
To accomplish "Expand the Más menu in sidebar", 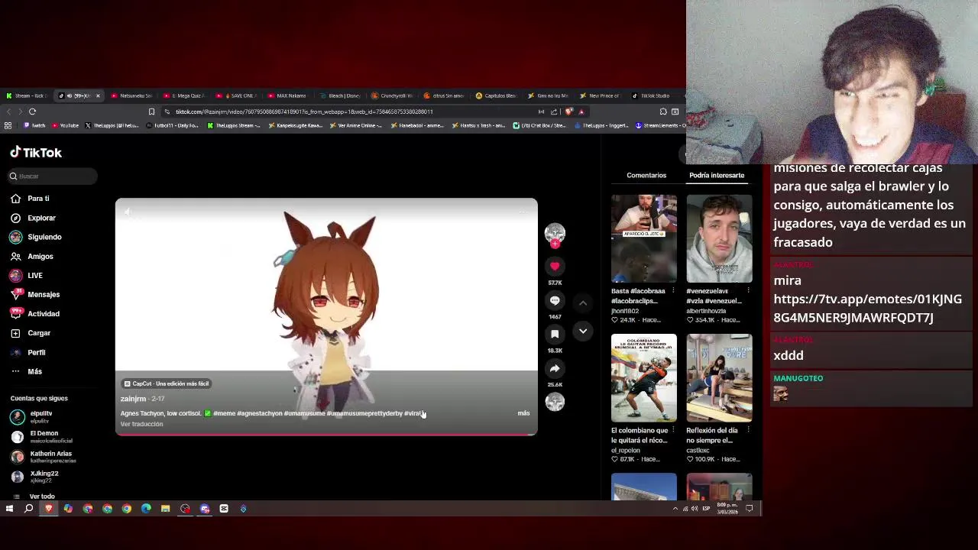I will [34, 371].
